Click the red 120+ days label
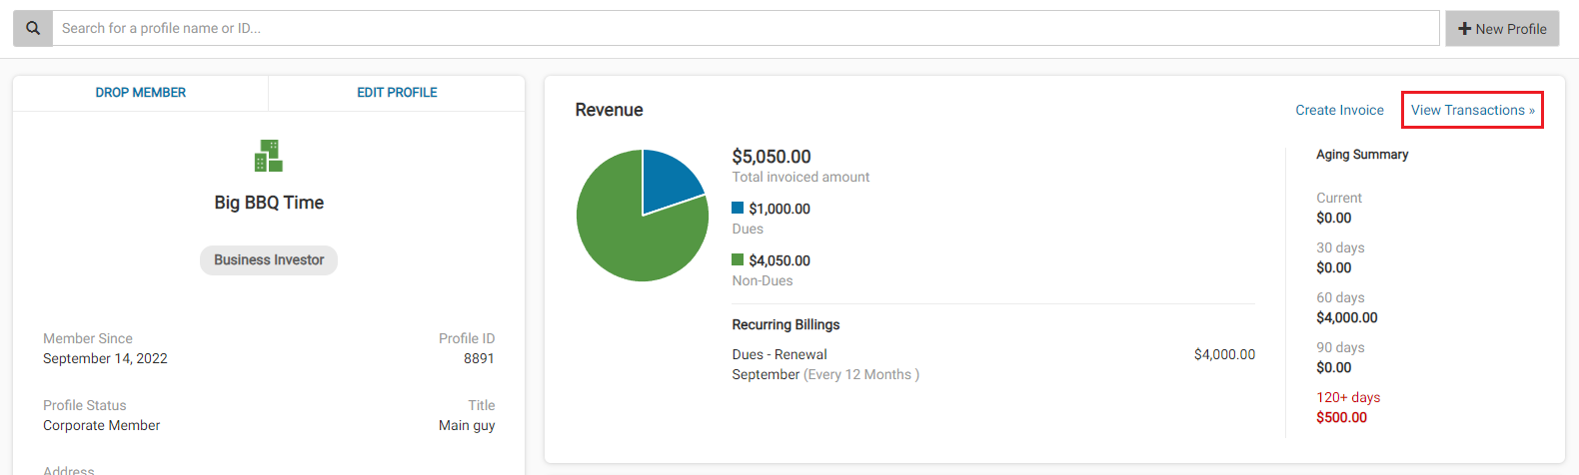1579x475 pixels. click(1348, 397)
